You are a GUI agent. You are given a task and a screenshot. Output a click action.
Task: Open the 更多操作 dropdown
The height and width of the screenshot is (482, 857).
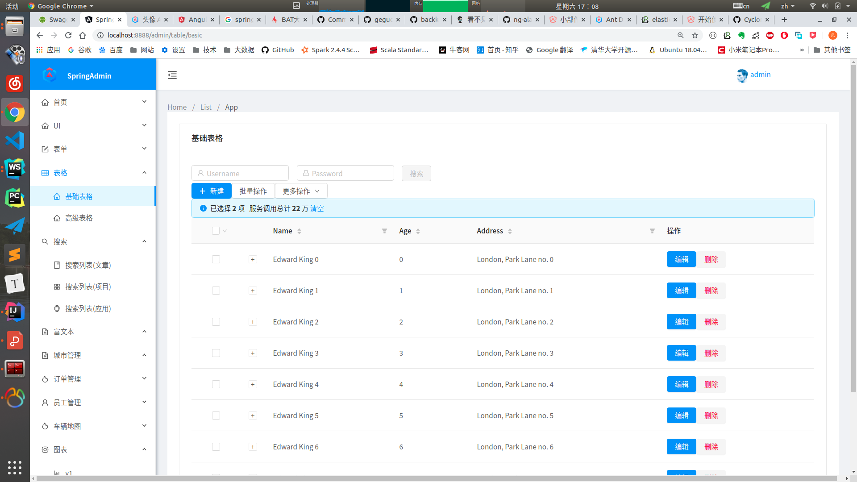click(301, 191)
